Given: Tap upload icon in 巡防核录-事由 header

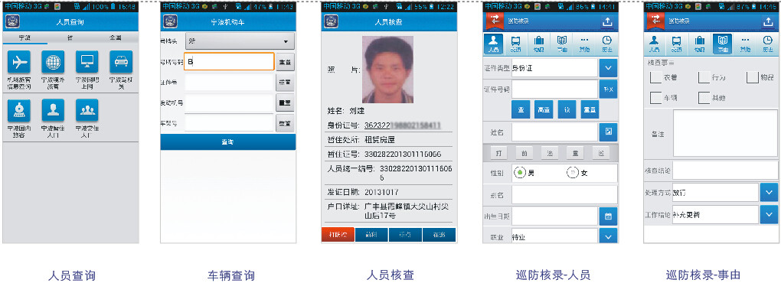Looking at the screenshot, I should [767, 21].
